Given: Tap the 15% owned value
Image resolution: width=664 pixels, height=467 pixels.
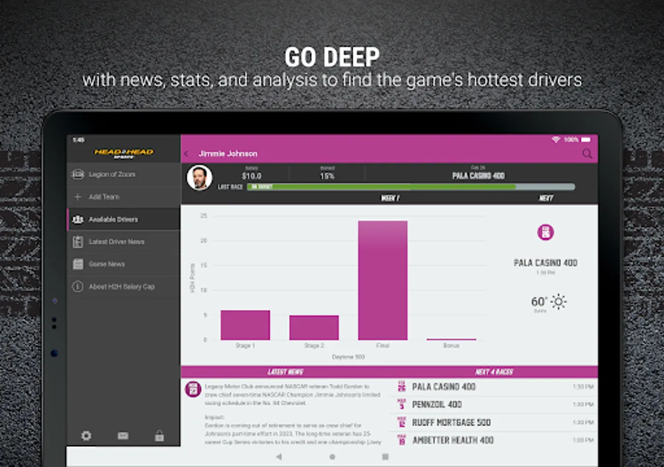Looking at the screenshot, I should pos(327,176).
